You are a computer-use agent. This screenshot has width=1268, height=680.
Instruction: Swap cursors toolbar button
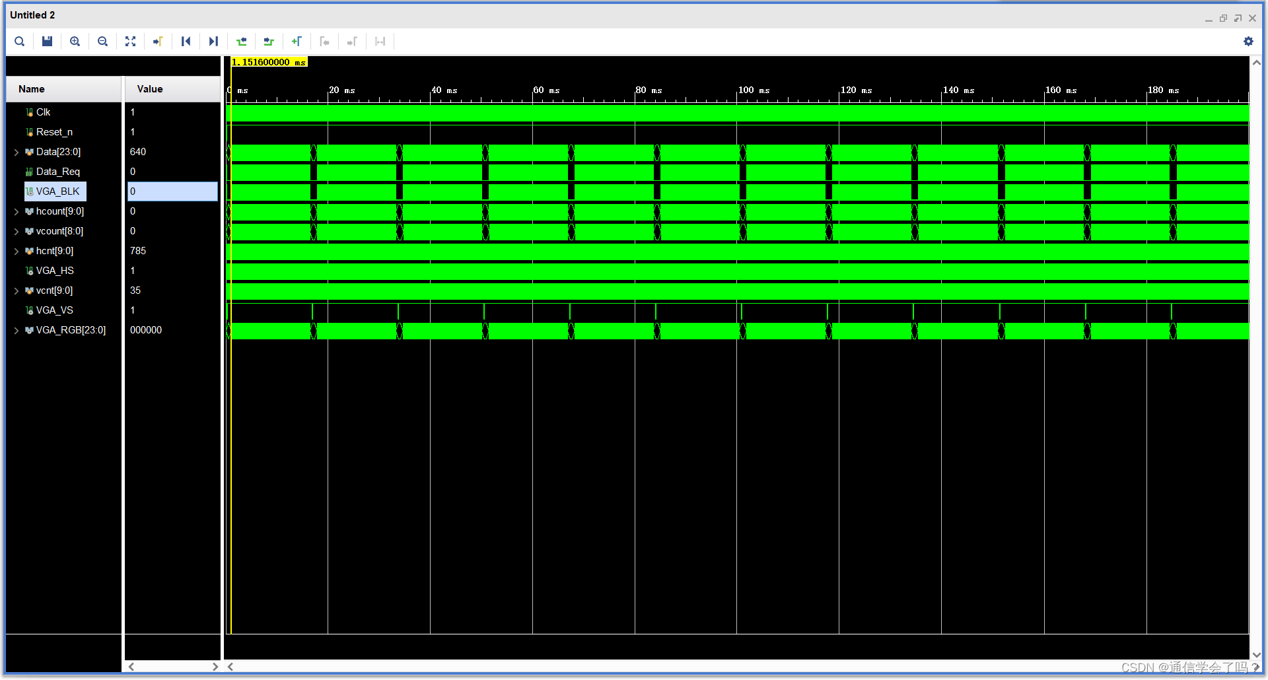tap(380, 42)
